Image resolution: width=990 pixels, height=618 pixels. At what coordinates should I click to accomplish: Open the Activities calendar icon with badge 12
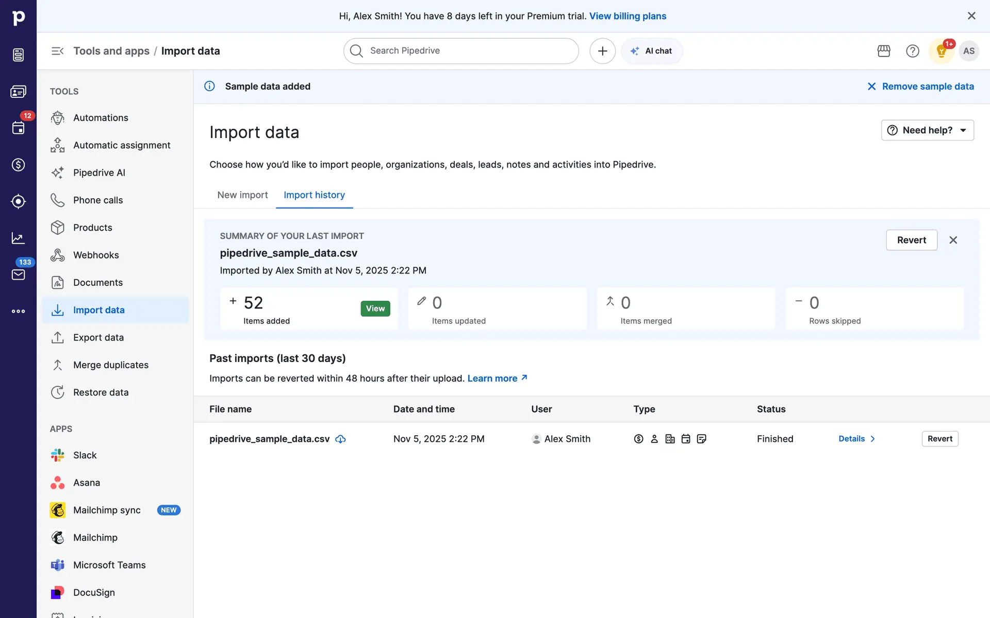[x=18, y=128]
